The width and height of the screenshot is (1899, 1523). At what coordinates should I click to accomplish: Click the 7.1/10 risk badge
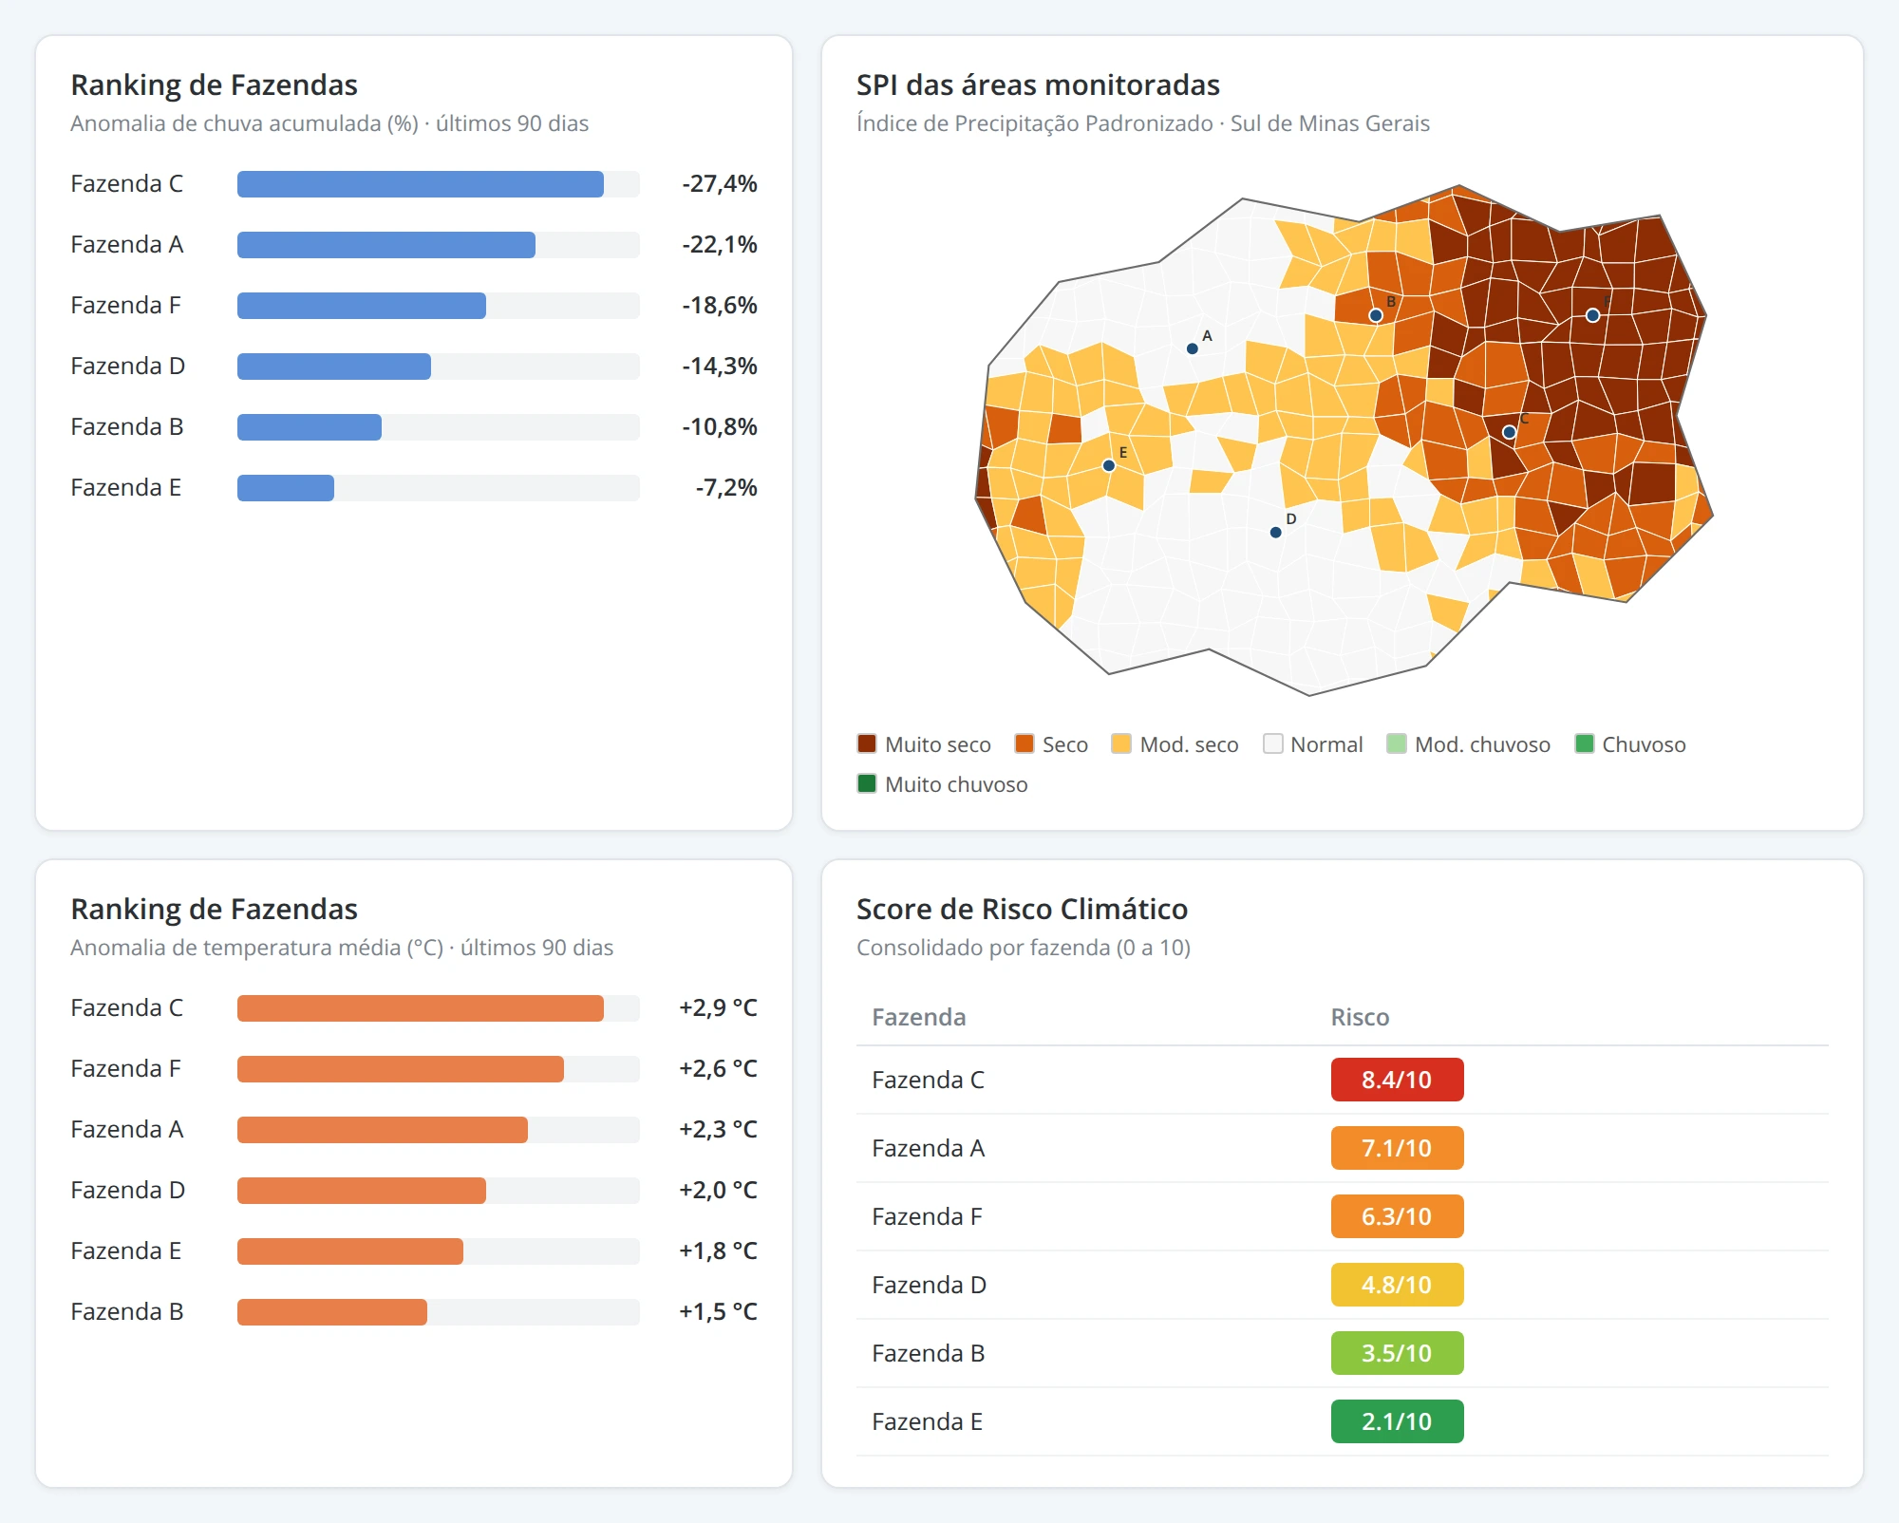[1397, 1148]
